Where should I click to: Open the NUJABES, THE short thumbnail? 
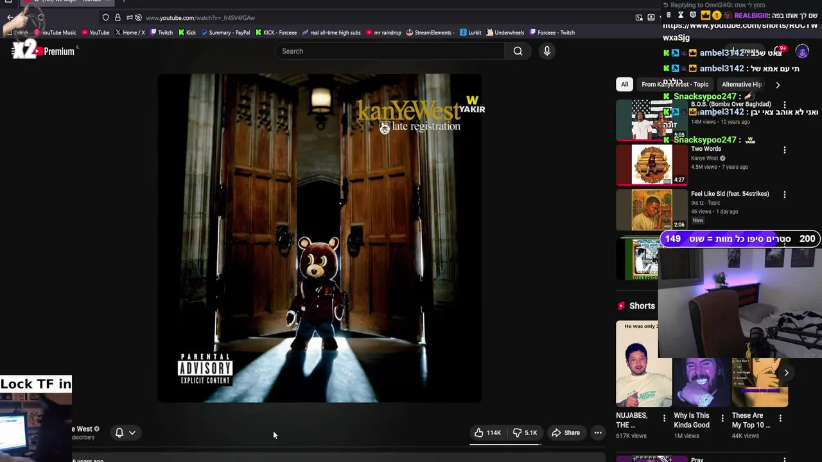643,364
